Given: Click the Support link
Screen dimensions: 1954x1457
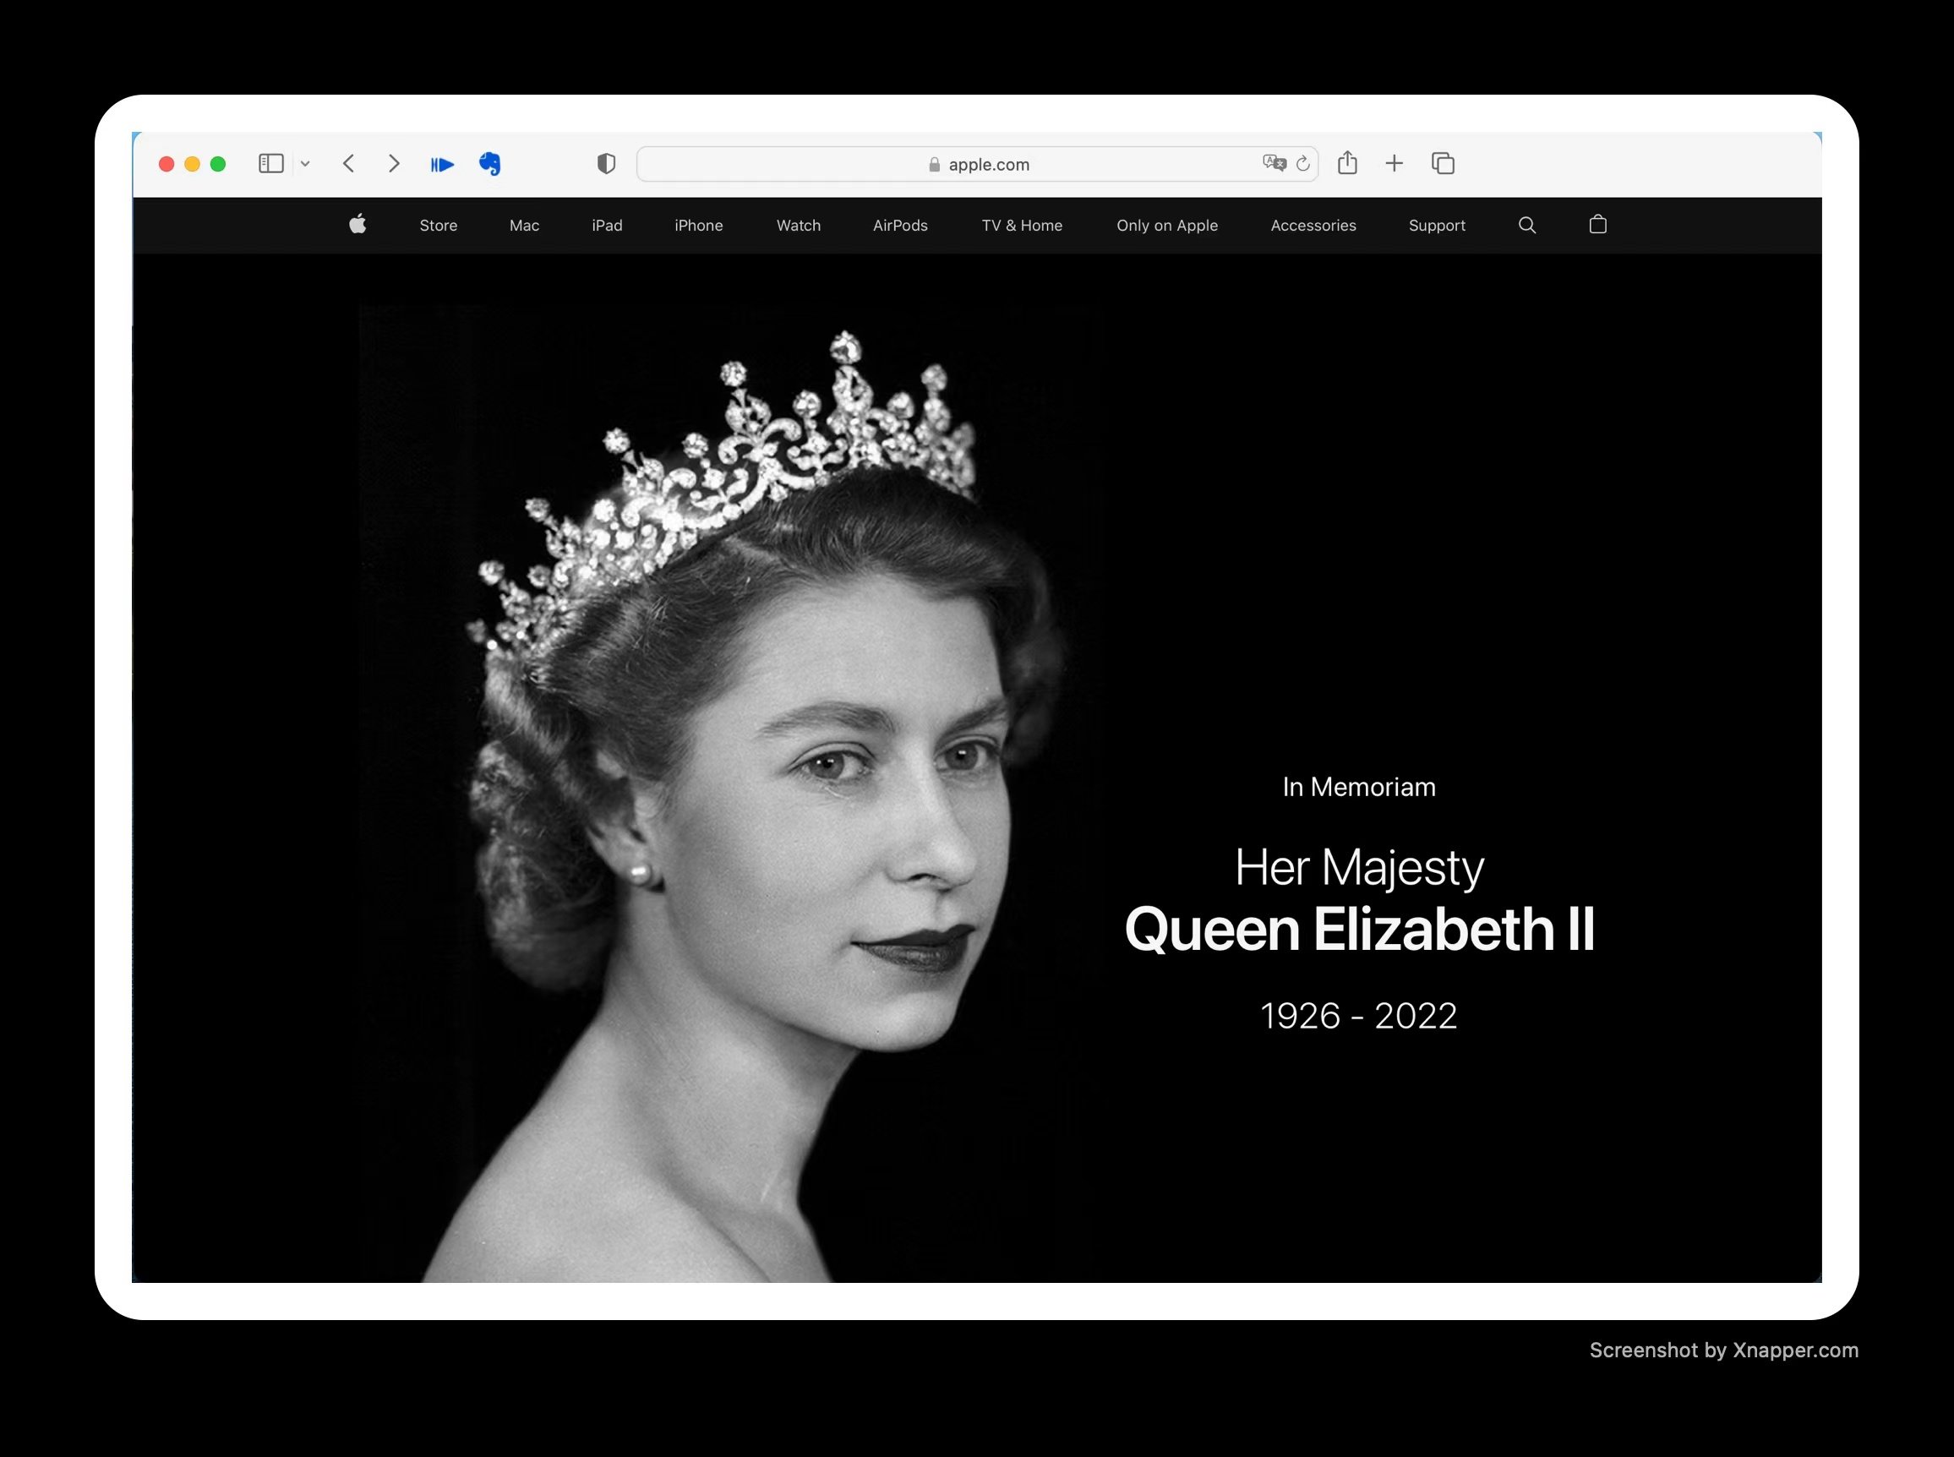Looking at the screenshot, I should (1437, 225).
